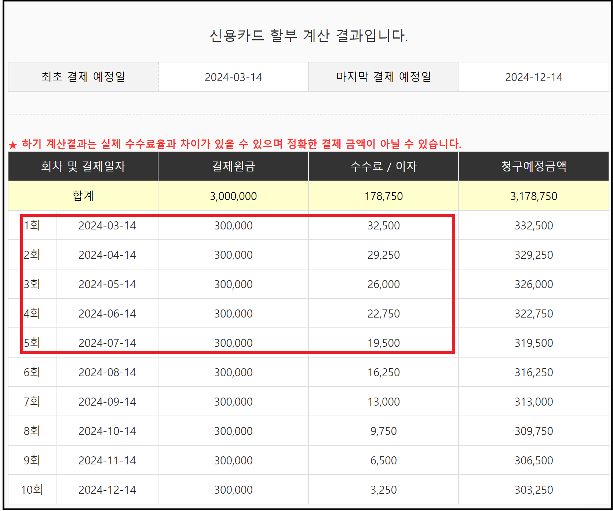The height and width of the screenshot is (511, 613).
Task: Select the 결제원금 column header
Action: click(233, 166)
